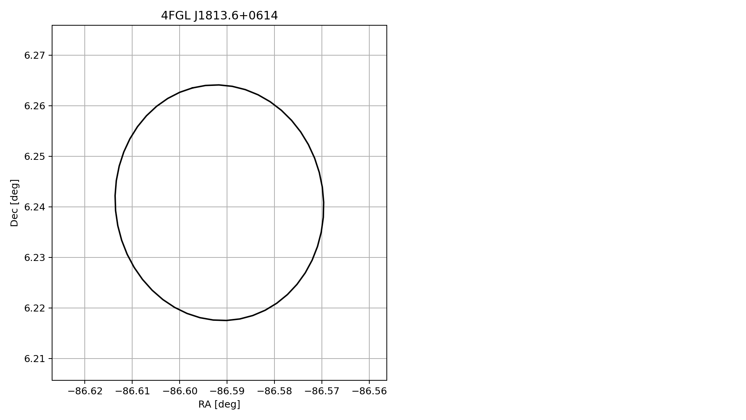Screen dimensions: 746x420
Task: Click the x tick label −86.62
Action: point(85,391)
